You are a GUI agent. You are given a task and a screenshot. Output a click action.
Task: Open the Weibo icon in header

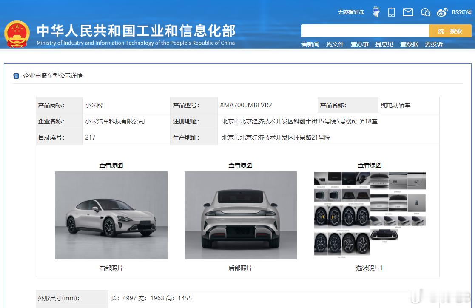(442, 12)
